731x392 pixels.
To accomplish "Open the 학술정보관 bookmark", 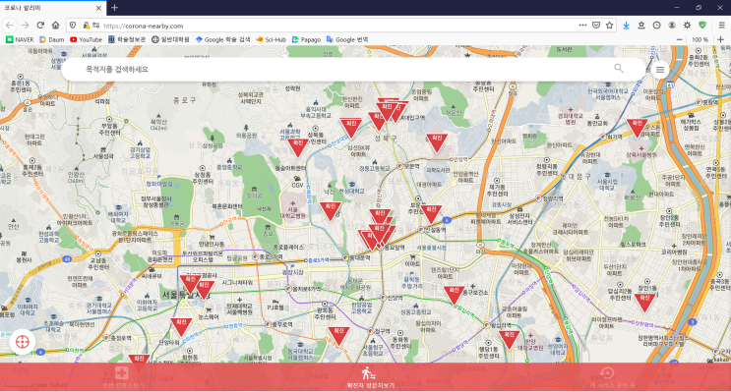I will [x=127, y=39].
